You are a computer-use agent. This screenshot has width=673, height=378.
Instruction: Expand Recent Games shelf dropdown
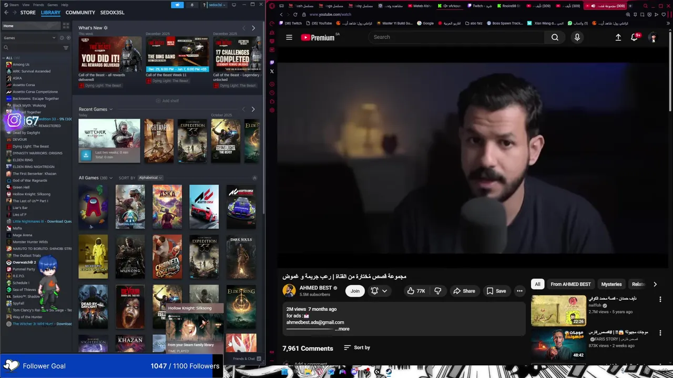111,109
